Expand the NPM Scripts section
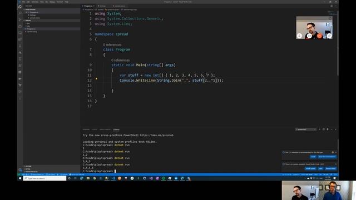The height and width of the screenshot is (200, 356). coord(52,169)
